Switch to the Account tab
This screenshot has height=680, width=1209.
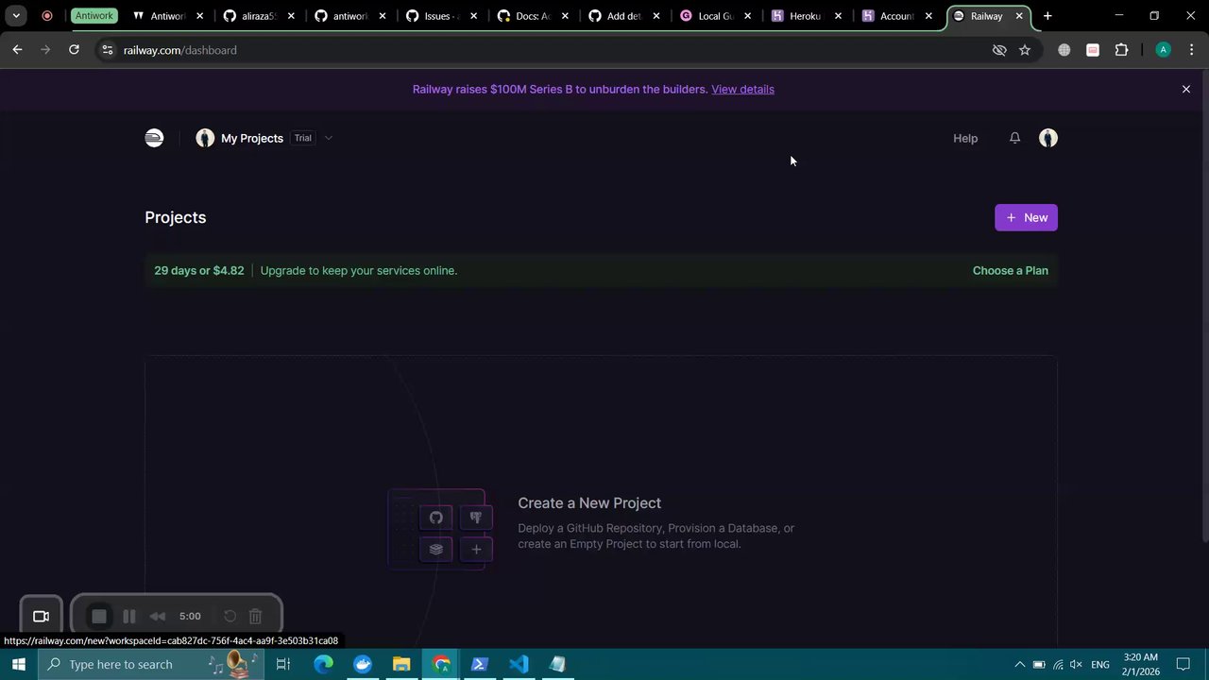[x=896, y=16]
